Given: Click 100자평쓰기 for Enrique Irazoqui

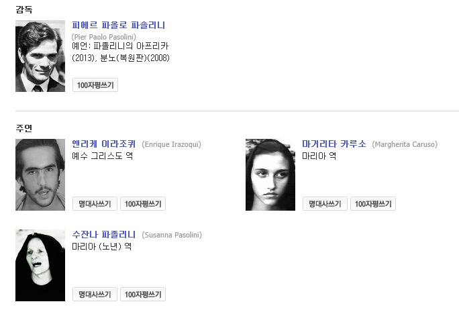Looking at the screenshot, I should [143, 203].
